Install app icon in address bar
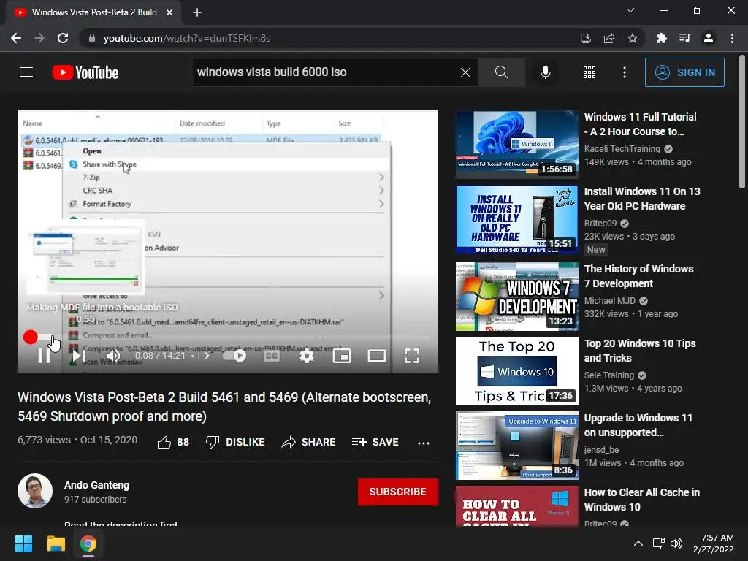The height and width of the screenshot is (561, 748). click(585, 38)
